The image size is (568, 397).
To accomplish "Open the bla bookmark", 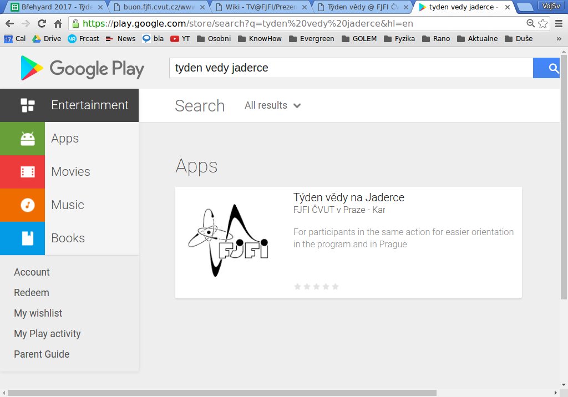I will click(153, 38).
